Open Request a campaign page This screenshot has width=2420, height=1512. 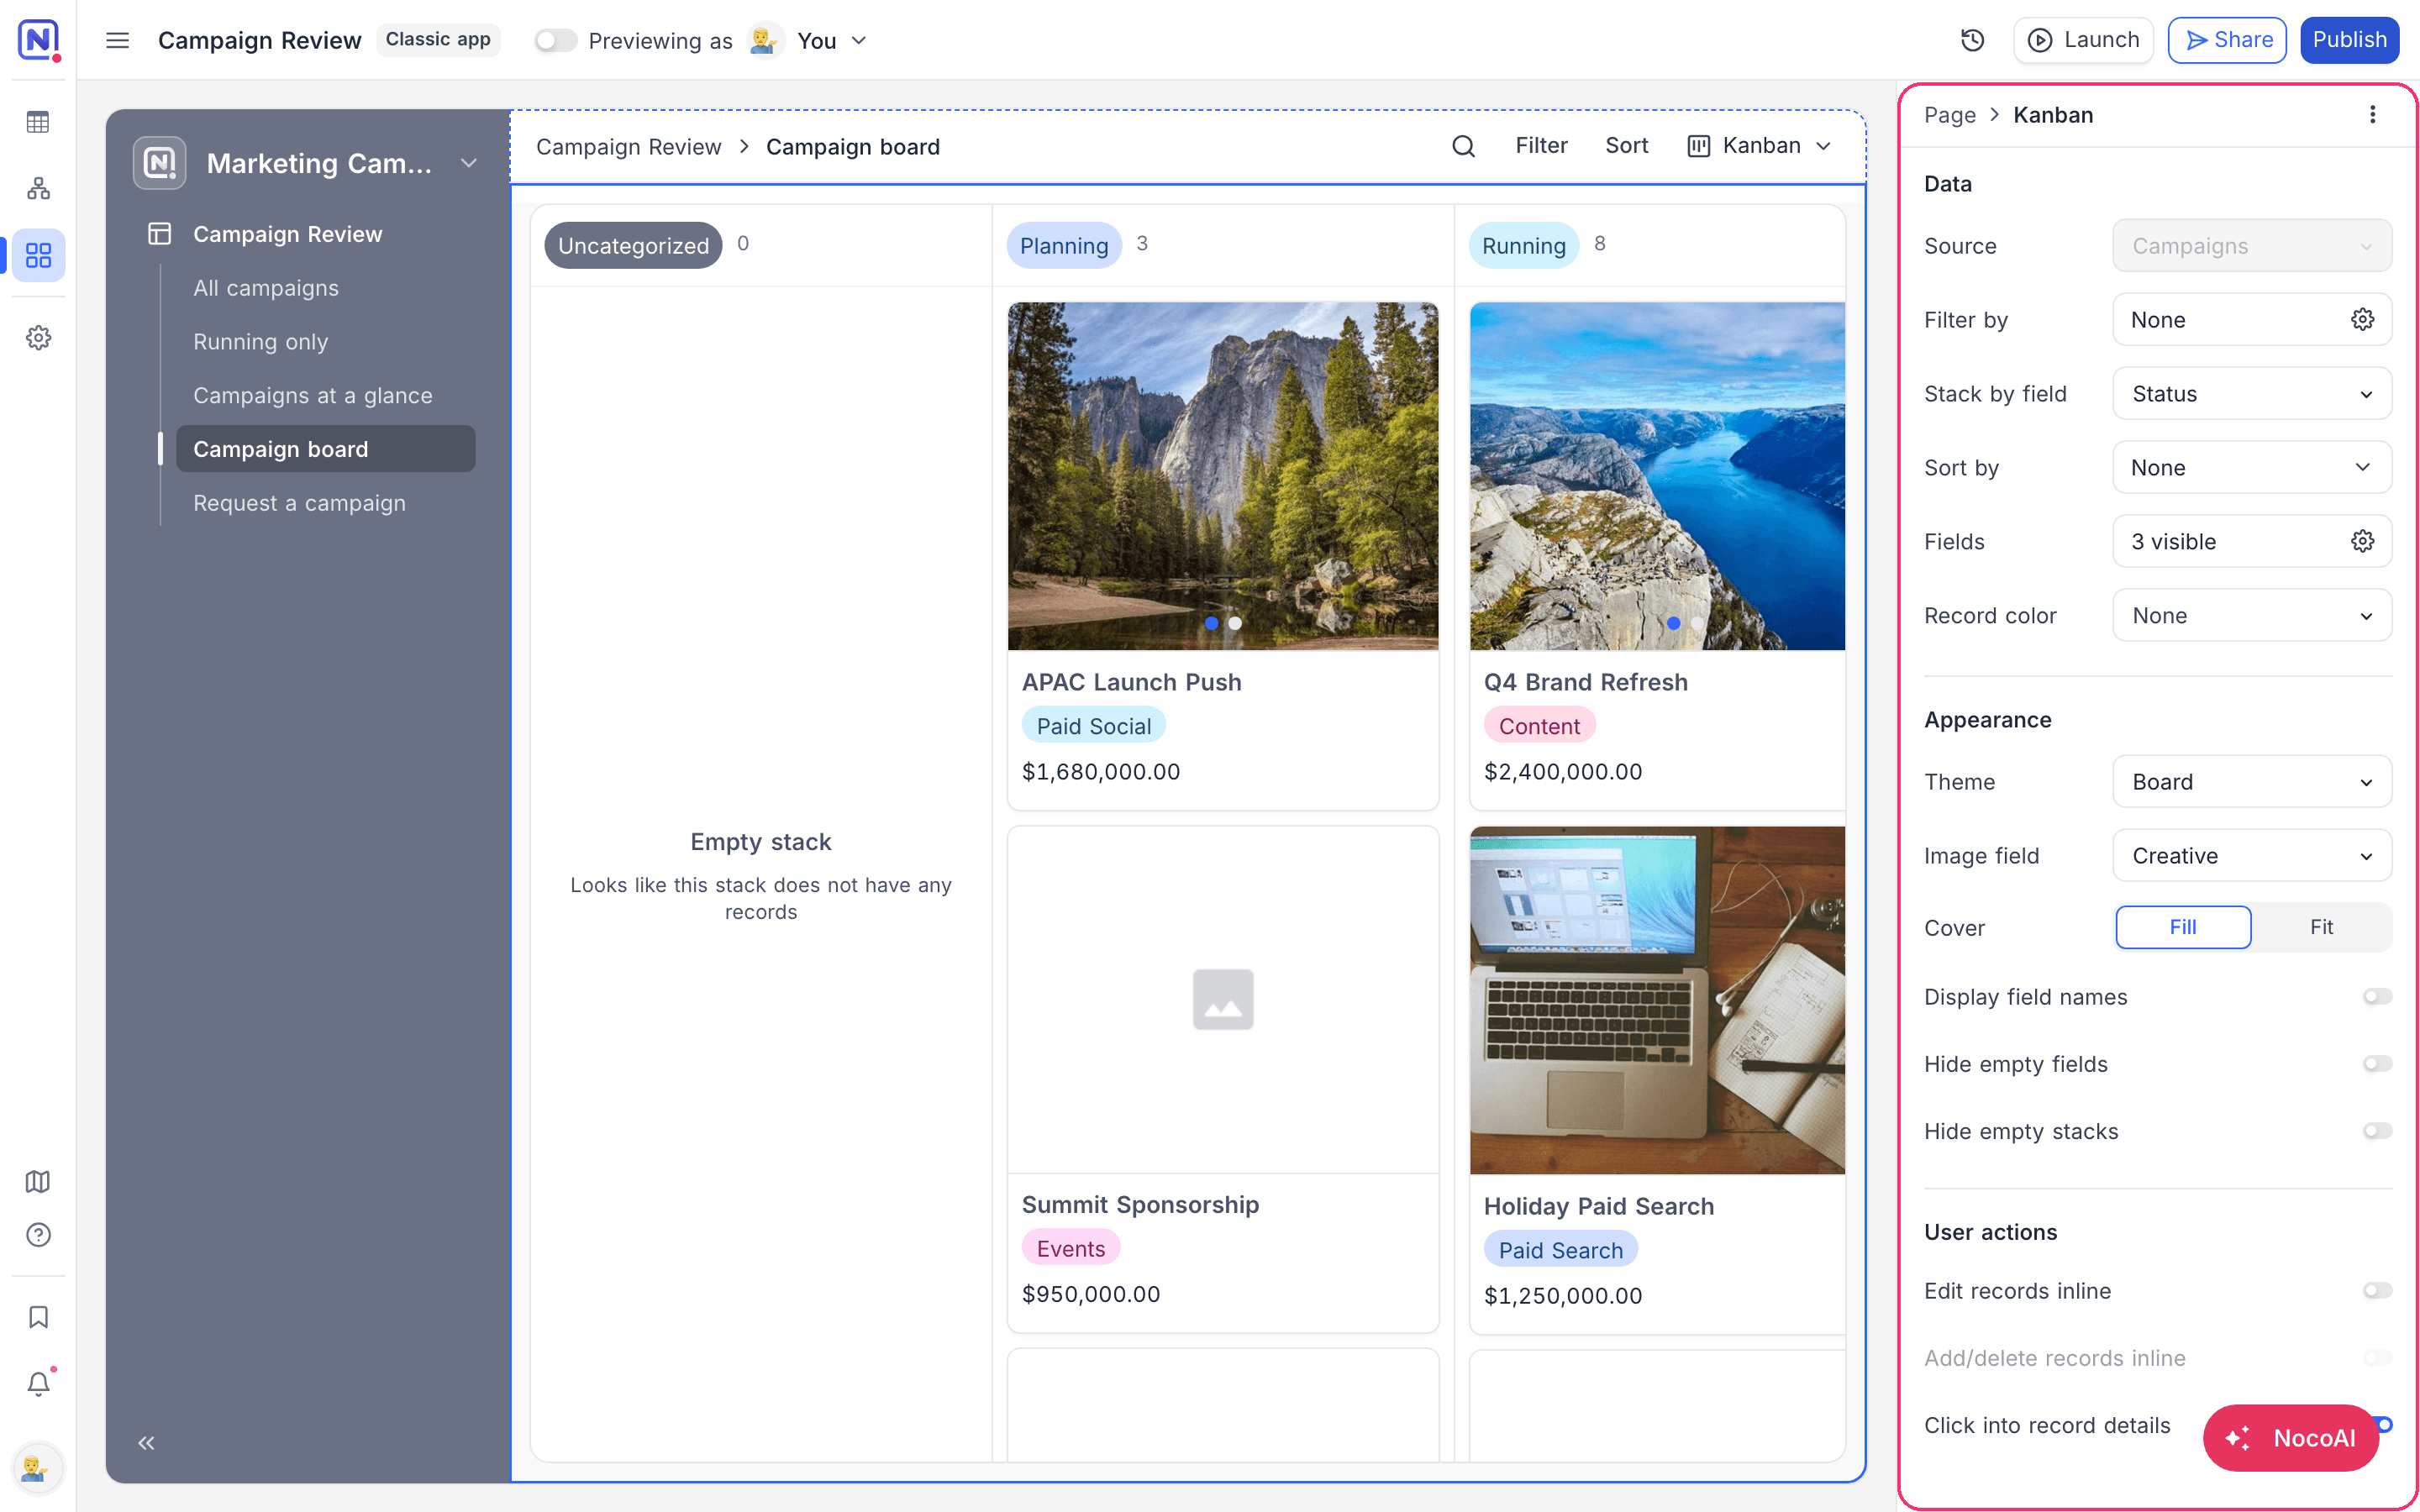299,503
